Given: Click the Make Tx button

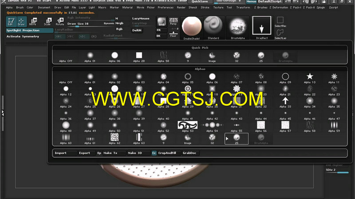Looking at the screenshot, I should (114, 153).
